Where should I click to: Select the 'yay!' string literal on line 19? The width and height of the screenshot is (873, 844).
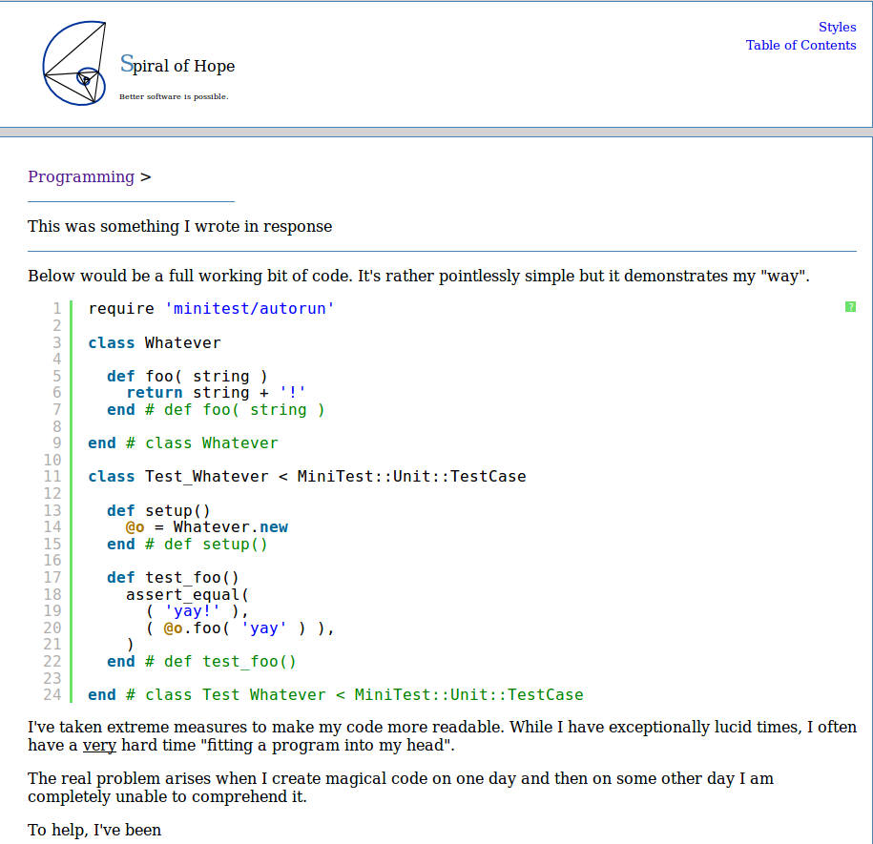pyautogui.click(x=192, y=610)
